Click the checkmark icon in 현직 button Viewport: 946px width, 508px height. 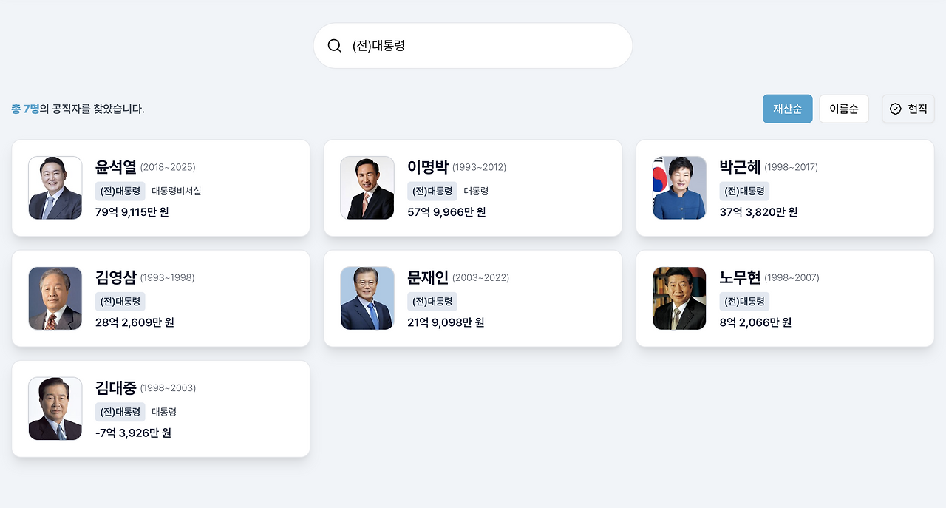(x=896, y=109)
